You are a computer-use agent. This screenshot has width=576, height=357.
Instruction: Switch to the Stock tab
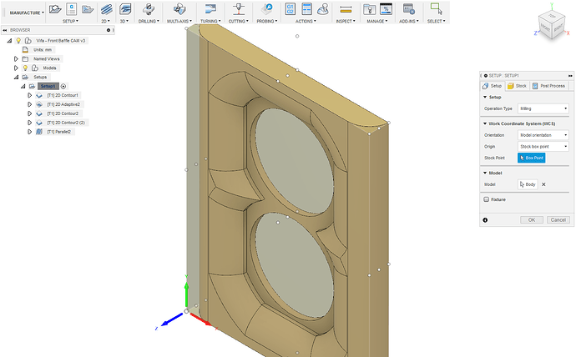pos(518,86)
